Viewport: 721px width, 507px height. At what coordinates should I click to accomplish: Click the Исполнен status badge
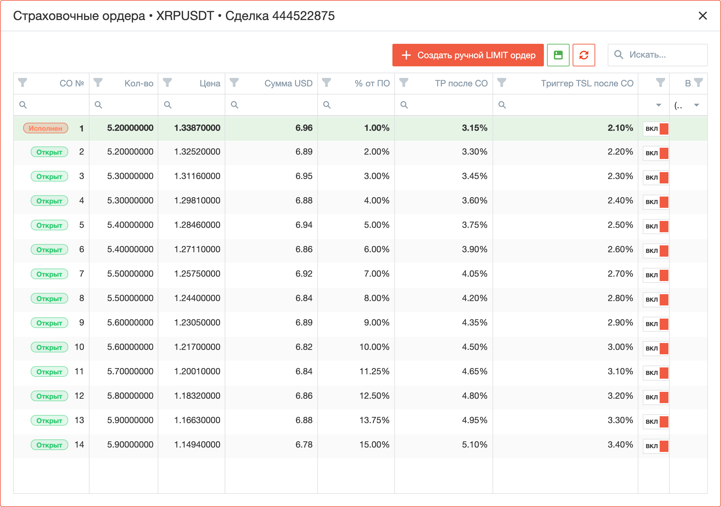coord(46,128)
